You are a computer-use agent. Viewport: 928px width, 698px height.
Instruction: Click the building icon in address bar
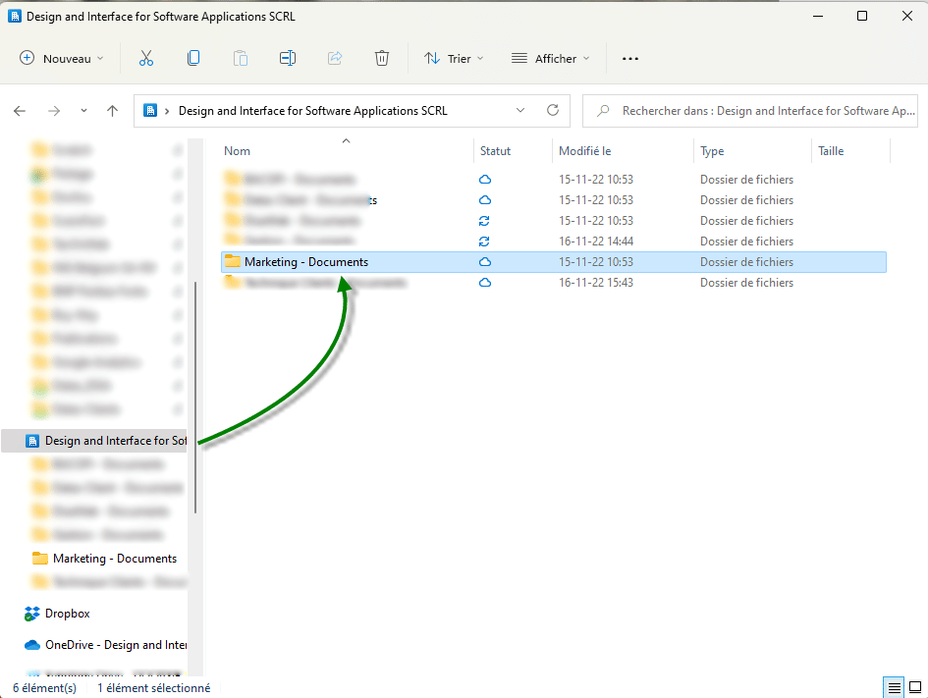pyautogui.click(x=150, y=111)
